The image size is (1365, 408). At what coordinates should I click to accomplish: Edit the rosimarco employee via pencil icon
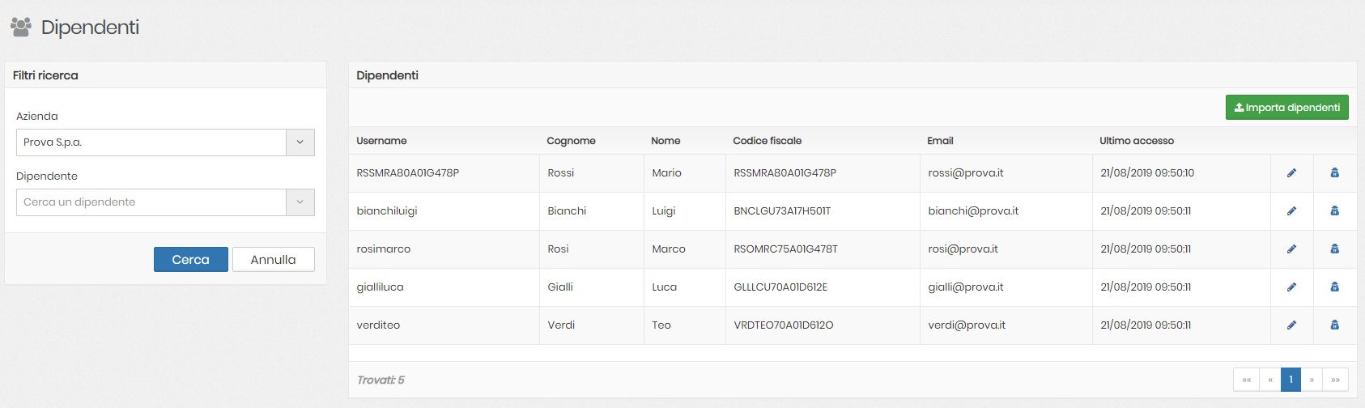1291,249
